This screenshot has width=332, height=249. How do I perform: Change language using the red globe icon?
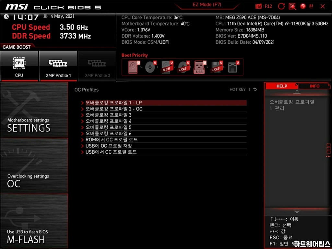click(303, 6)
